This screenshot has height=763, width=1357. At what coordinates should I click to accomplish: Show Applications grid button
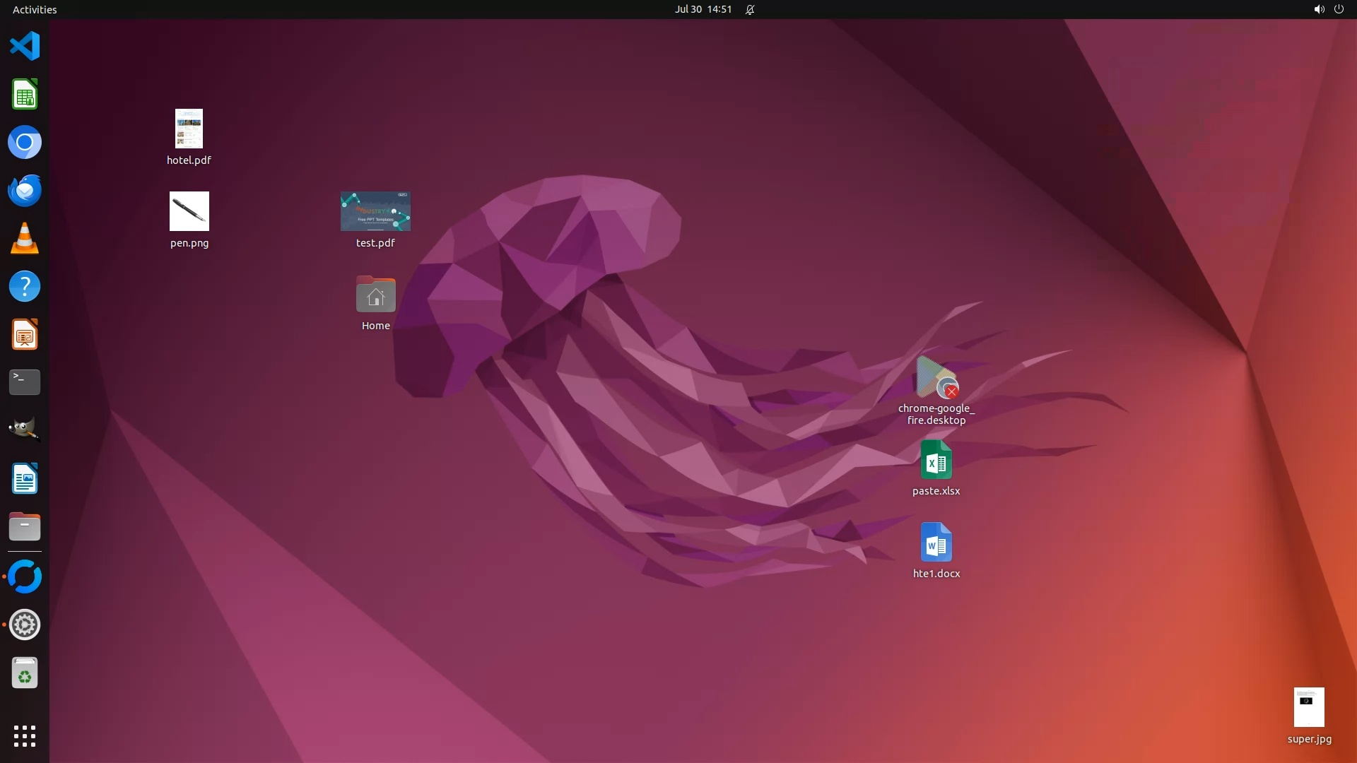pyautogui.click(x=25, y=735)
